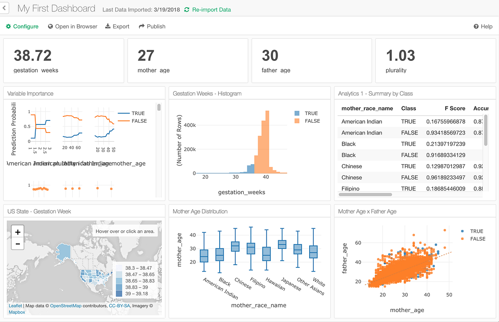Zoom in on the US State map
This screenshot has width=499, height=322.
tap(18, 232)
